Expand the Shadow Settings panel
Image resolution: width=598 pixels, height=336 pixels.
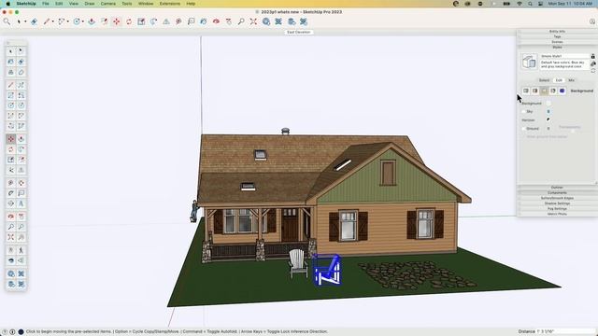click(557, 203)
